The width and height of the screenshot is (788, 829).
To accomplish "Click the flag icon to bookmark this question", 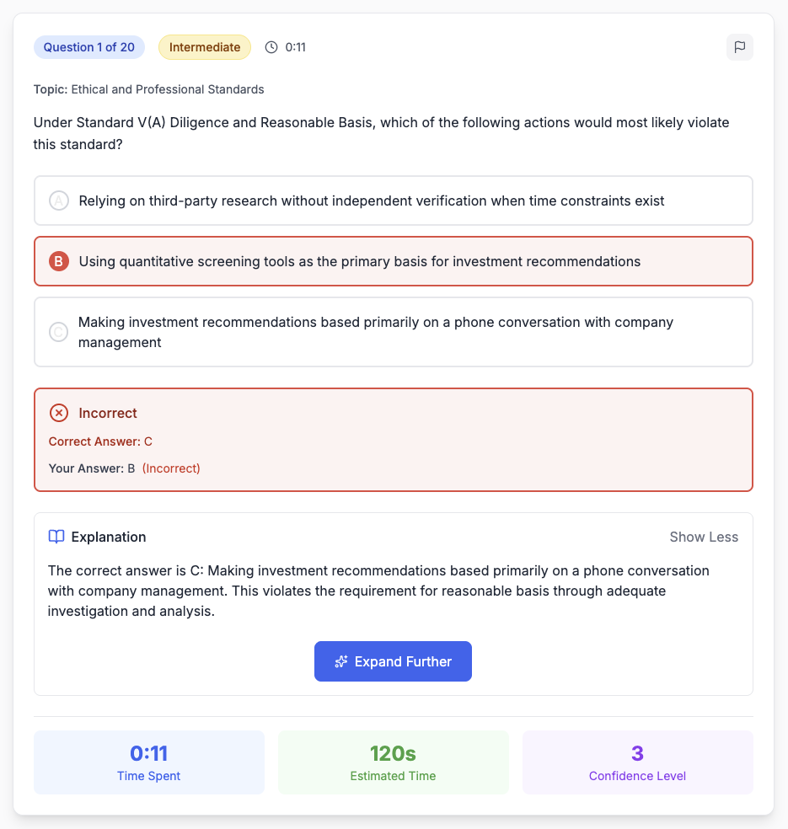I will 739,47.
